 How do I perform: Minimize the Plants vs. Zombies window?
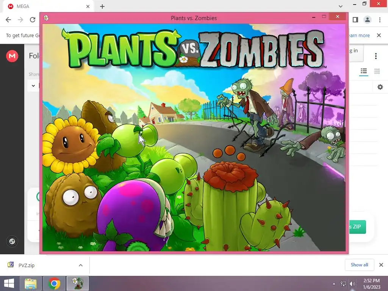[x=314, y=17]
